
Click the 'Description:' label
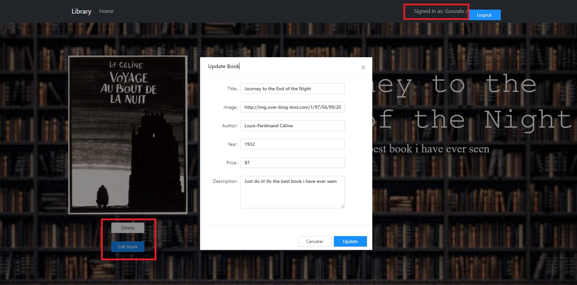point(225,181)
